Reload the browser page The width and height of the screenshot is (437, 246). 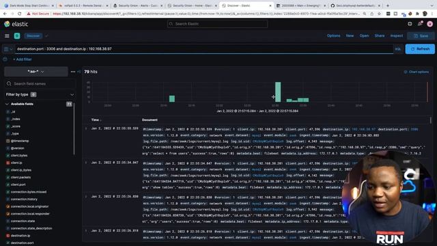point(20,14)
